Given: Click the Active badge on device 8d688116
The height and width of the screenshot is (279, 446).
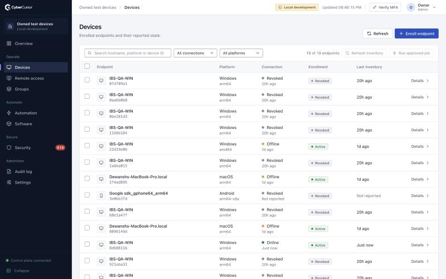Looking at the screenshot, I should pyautogui.click(x=318, y=245).
